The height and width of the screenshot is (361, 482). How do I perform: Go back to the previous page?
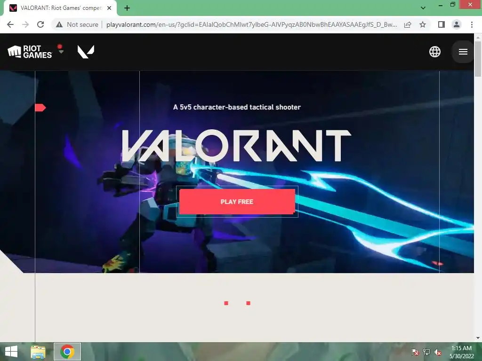click(x=10, y=24)
